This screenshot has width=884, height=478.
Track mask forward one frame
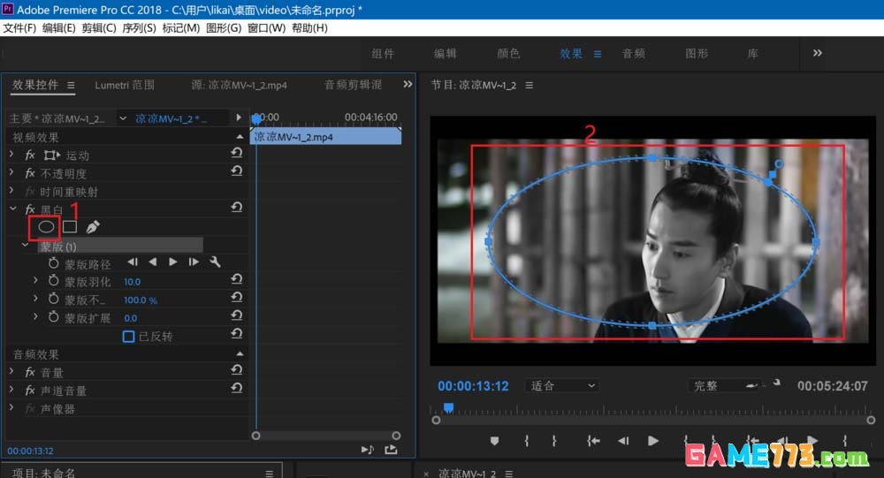coord(194,262)
